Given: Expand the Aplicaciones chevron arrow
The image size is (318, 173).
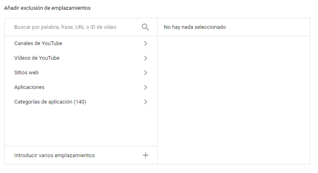Looking at the screenshot, I should pyautogui.click(x=145, y=87).
